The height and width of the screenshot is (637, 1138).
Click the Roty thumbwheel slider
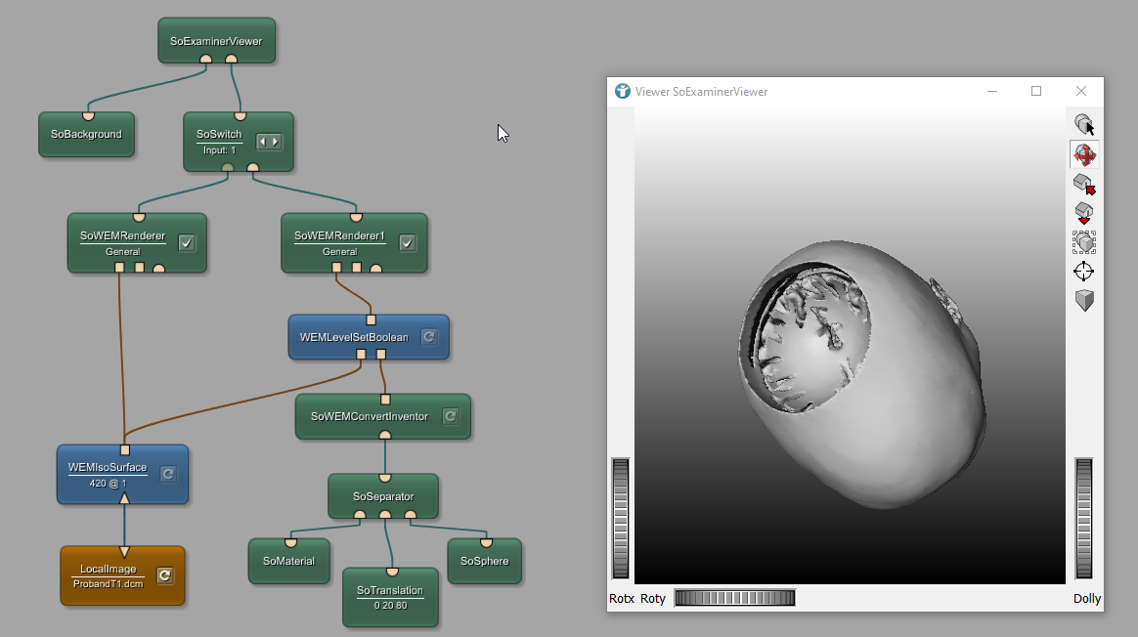(x=734, y=598)
